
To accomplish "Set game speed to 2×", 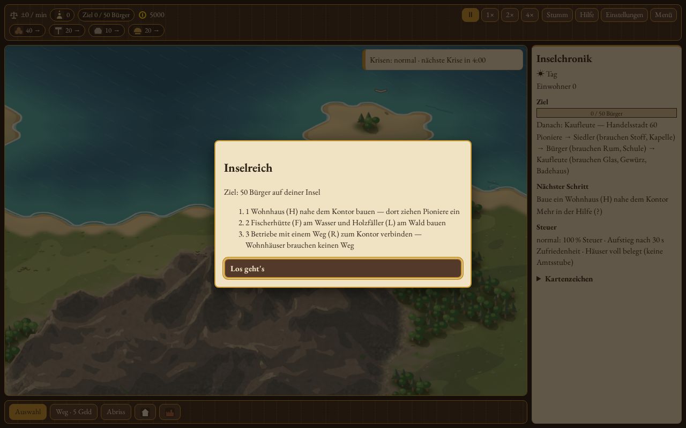I will 510,15.
